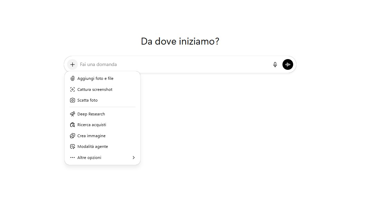The height and width of the screenshot is (207, 372).
Task: Click the paperclip icon next to Aggiungi foto
Action: click(x=72, y=78)
